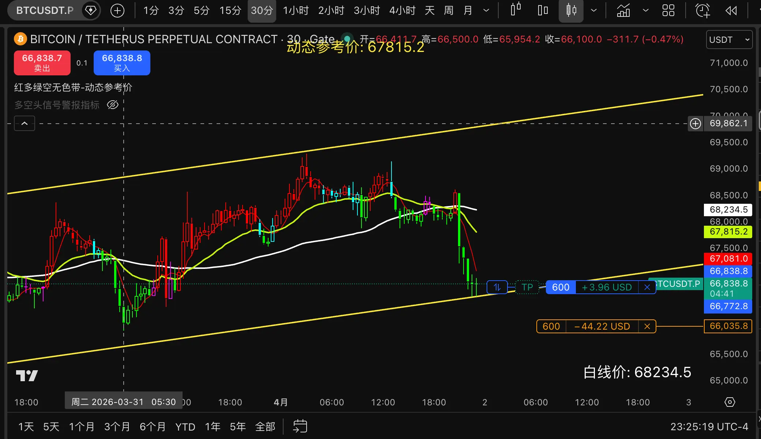Toggle reverse position arrows on order line

coord(497,287)
